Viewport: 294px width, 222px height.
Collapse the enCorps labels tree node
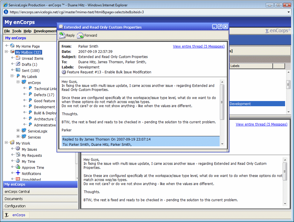[x=18, y=82]
